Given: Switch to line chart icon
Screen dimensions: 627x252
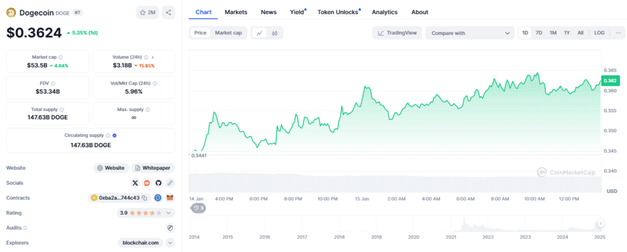Looking at the screenshot, I should click(x=259, y=33).
